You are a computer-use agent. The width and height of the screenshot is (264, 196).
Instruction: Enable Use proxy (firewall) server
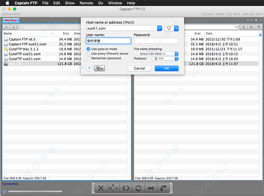(x=88, y=53)
